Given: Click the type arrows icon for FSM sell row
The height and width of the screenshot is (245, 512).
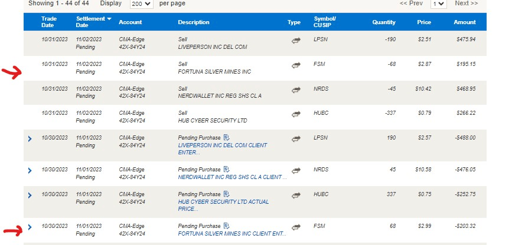Looking at the screenshot, I should coord(296,65).
